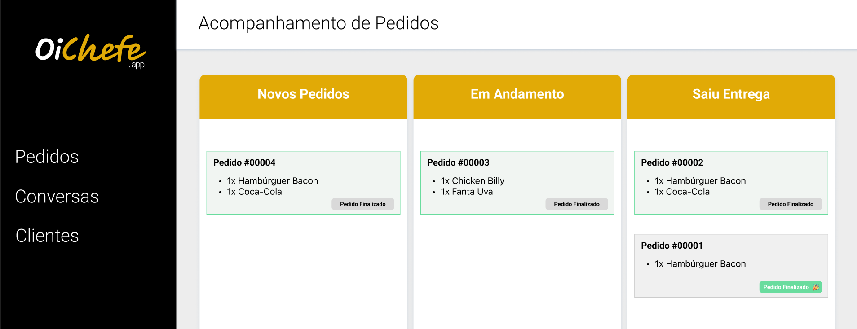Click the party emoji on order #00001
This screenshot has height=329, width=857.
[x=816, y=287]
